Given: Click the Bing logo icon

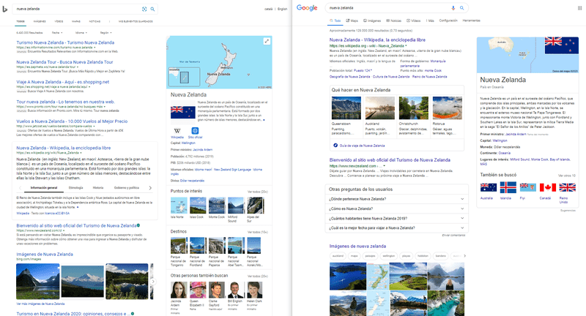Looking at the screenshot, I should 7,8.
